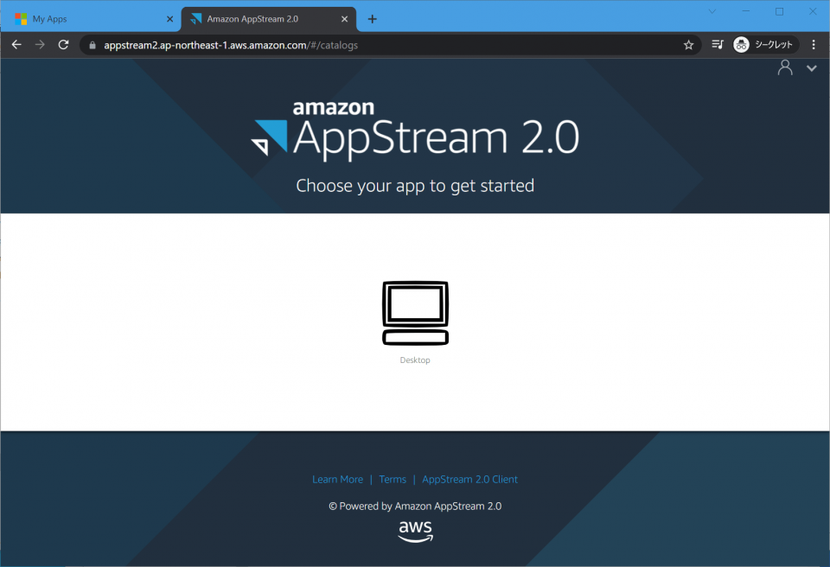Click the AWS logo in the footer
The image size is (830, 567).
pos(416,531)
